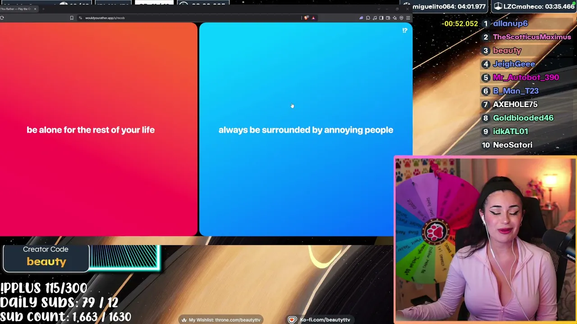The height and width of the screenshot is (324, 577).
Task: Click the '!PPLUS 115/300' counter
Action: [x=44, y=288]
